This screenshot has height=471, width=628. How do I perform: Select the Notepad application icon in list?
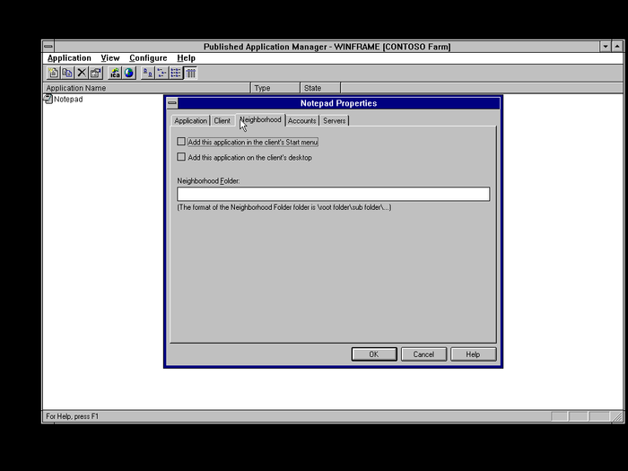click(48, 99)
